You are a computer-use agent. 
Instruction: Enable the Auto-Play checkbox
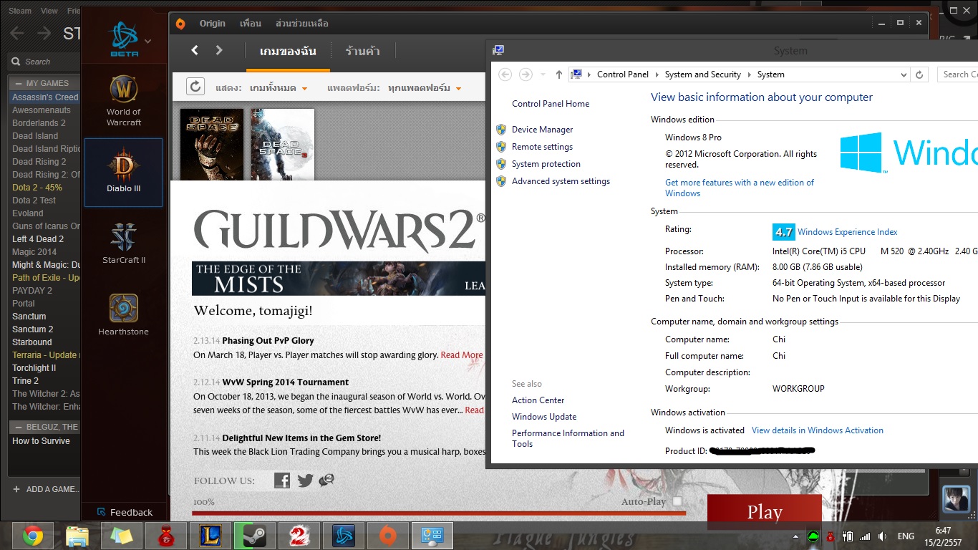(677, 501)
